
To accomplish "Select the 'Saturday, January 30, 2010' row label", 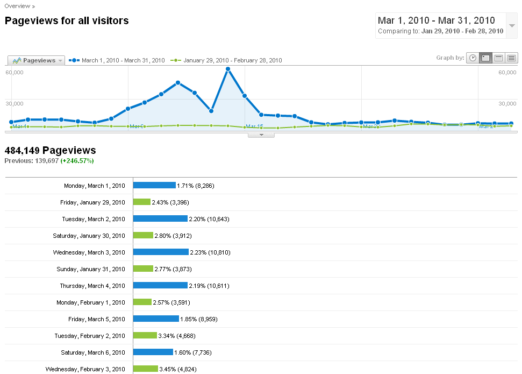I will pos(89,236).
